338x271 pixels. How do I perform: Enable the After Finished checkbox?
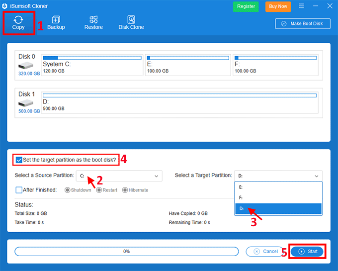(19, 190)
